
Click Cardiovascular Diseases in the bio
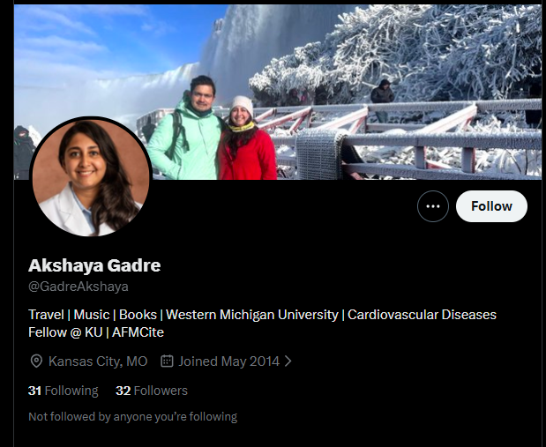[x=422, y=315]
